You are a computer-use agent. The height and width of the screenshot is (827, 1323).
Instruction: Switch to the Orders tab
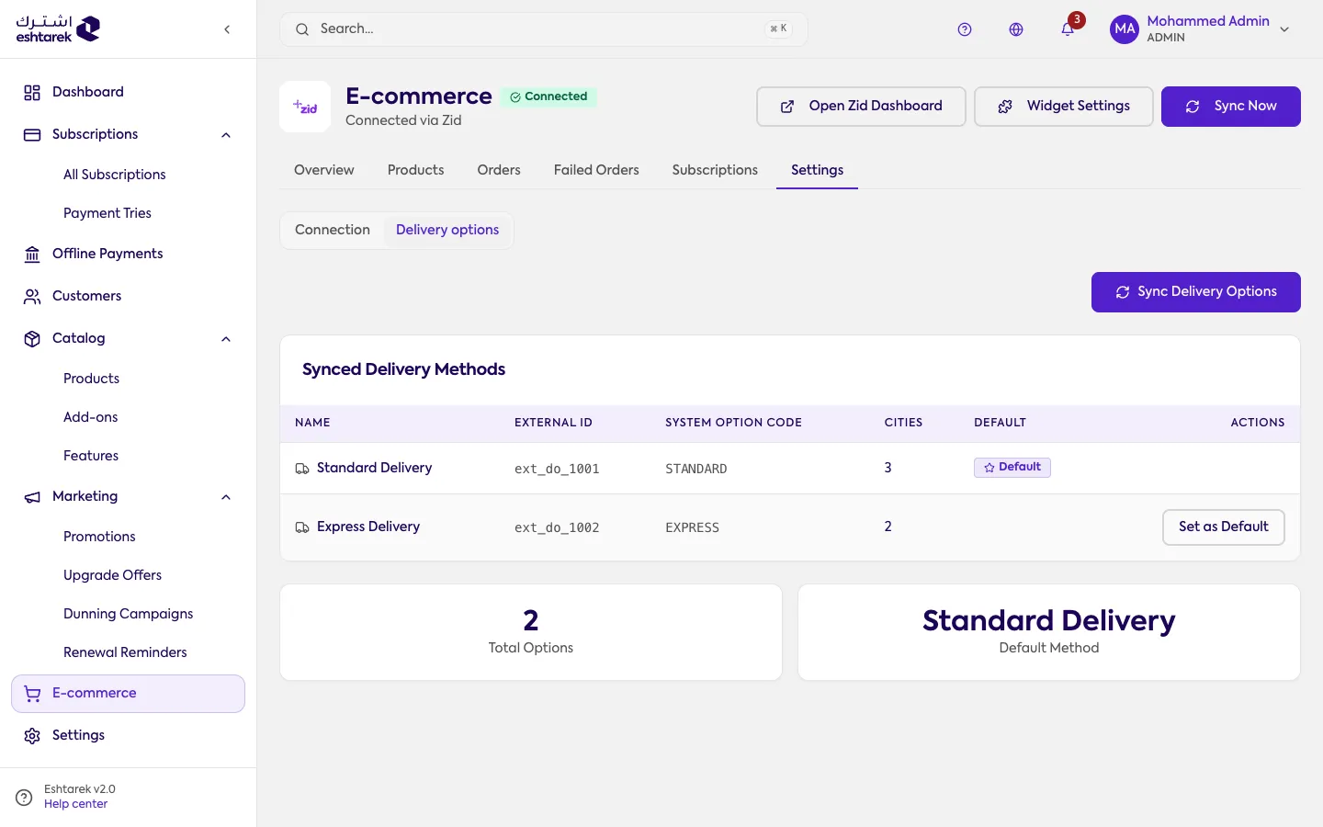(499, 170)
